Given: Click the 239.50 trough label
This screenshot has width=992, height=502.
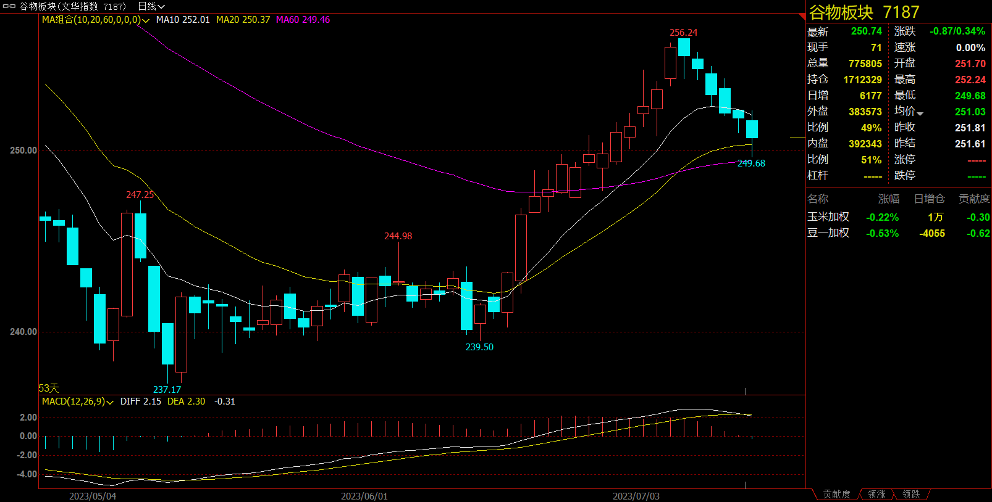Looking at the screenshot, I should (x=479, y=347).
